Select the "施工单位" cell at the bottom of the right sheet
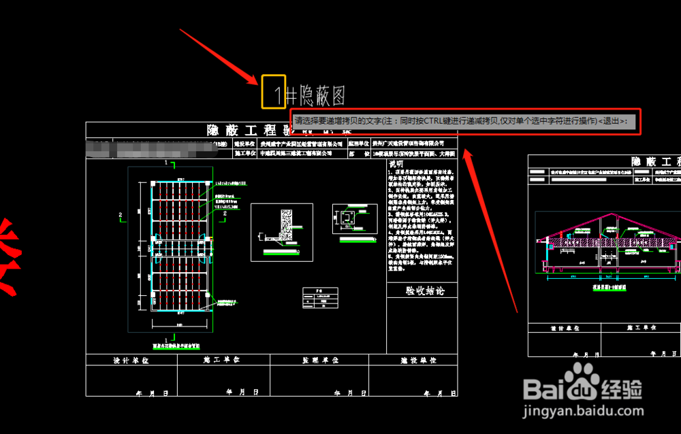 click(x=642, y=328)
